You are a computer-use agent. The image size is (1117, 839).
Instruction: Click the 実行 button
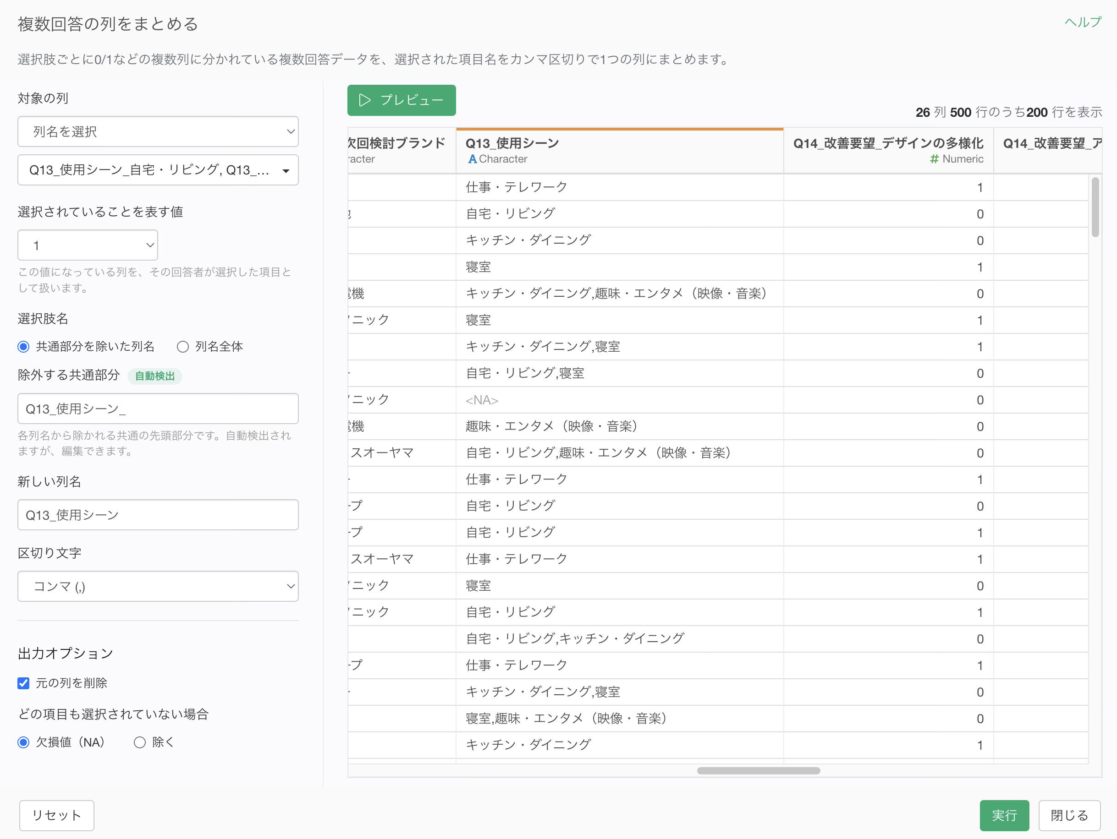[x=1004, y=815]
